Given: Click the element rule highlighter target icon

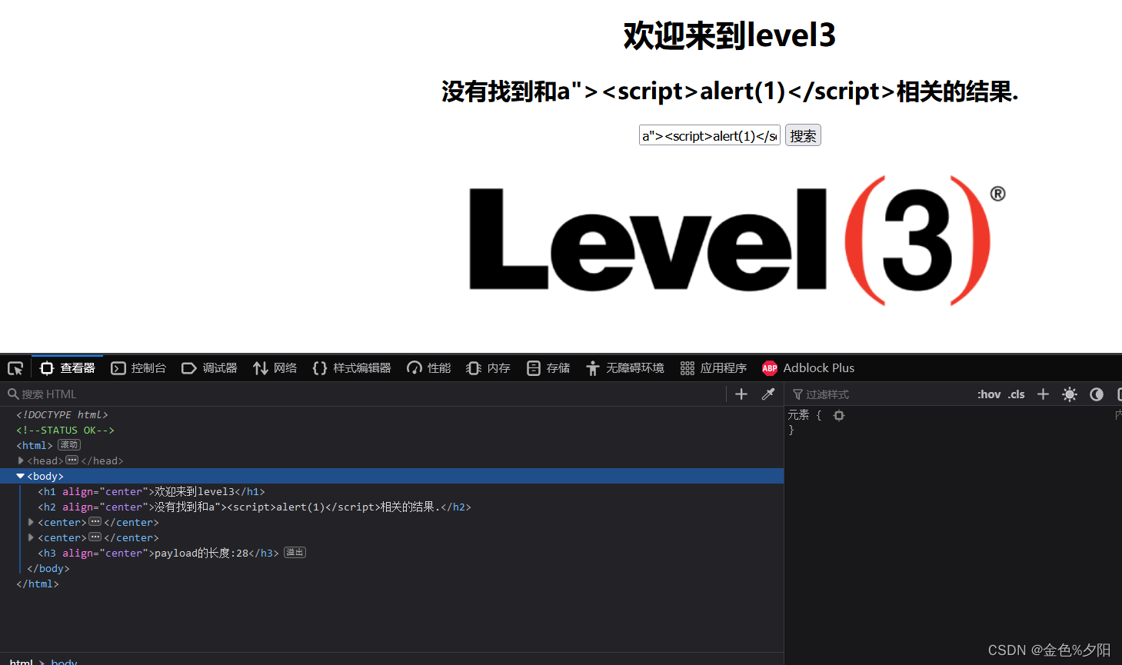Looking at the screenshot, I should click(x=839, y=415).
